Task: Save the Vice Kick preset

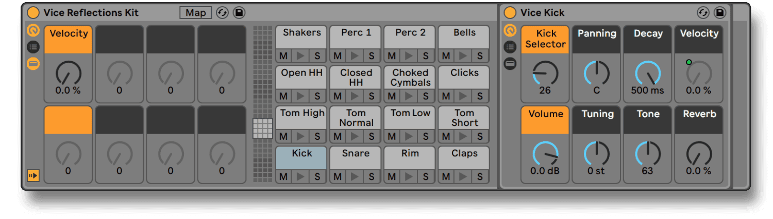Action: [x=720, y=13]
